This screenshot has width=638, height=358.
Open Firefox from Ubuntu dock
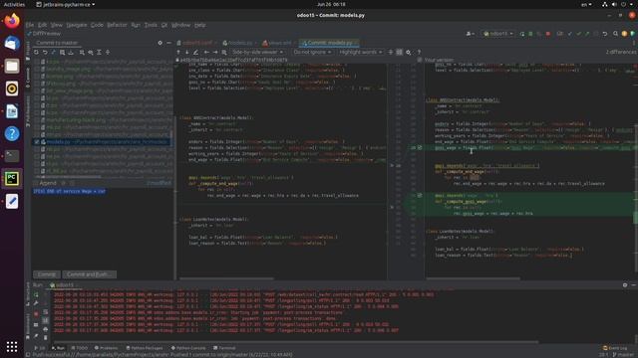pyautogui.click(x=12, y=21)
